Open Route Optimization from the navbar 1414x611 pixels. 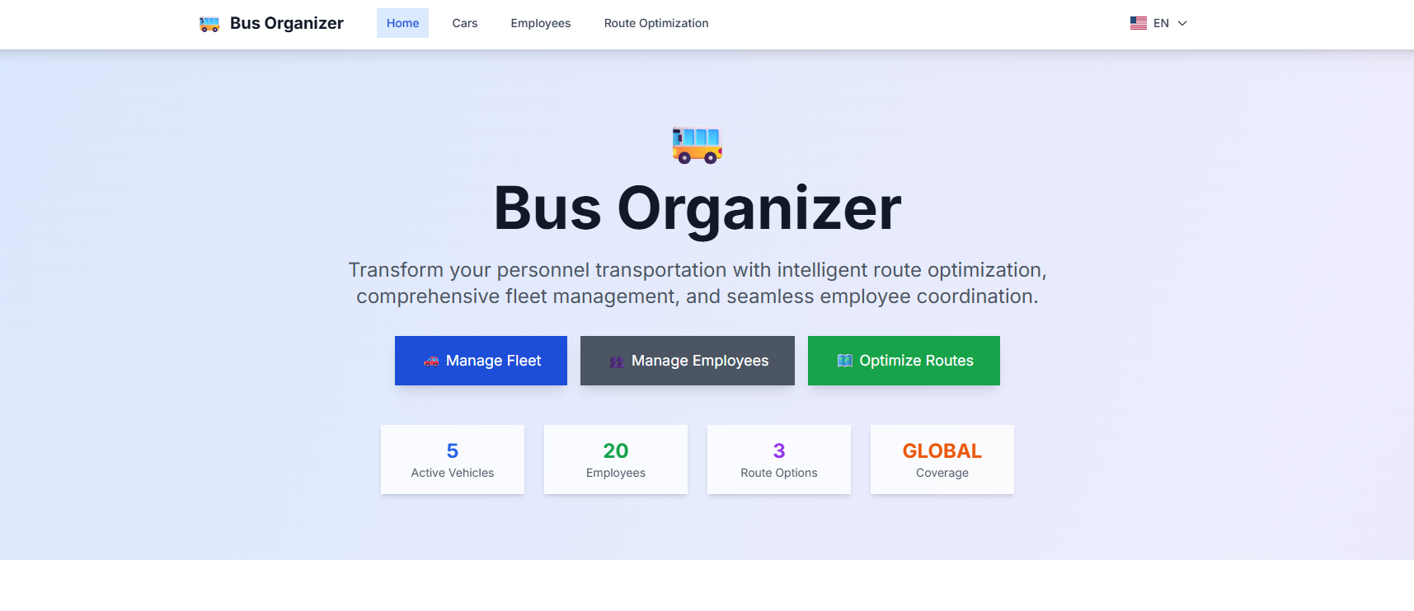click(x=656, y=23)
